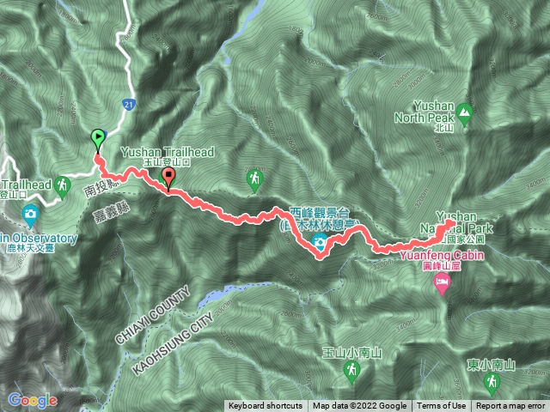Open Keyboard shortcuts
550x412 pixels.
[266, 406]
